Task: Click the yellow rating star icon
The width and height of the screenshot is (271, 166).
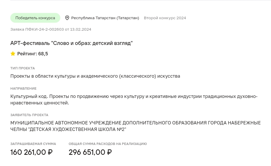Action: coord(13,54)
